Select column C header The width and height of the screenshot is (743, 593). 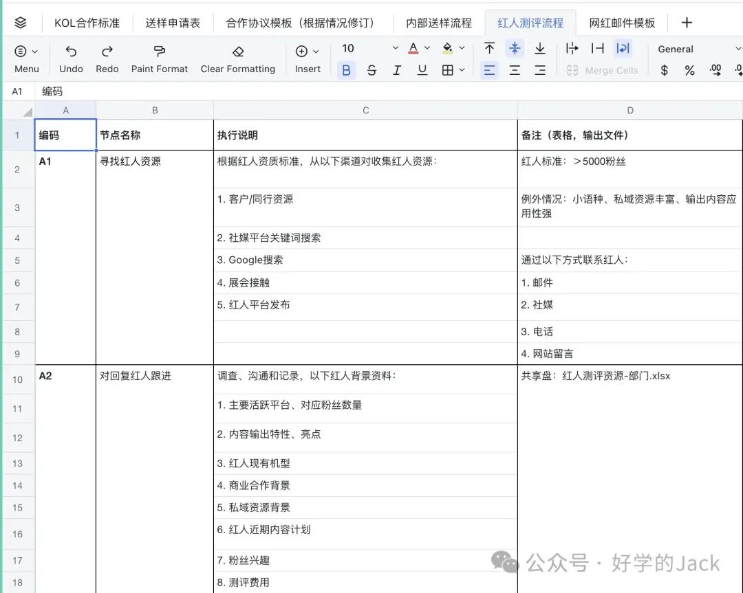click(365, 110)
